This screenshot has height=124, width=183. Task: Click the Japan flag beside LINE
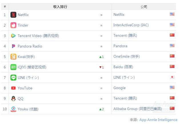click(x=172, y=77)
